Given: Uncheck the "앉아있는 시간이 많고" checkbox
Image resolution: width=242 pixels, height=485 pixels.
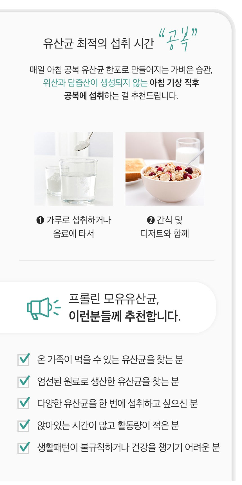Looking at the screenshot, I should click(23, 425).
